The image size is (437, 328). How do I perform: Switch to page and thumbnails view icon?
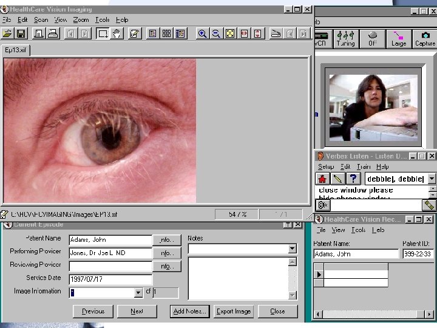[x=180, y=34]
